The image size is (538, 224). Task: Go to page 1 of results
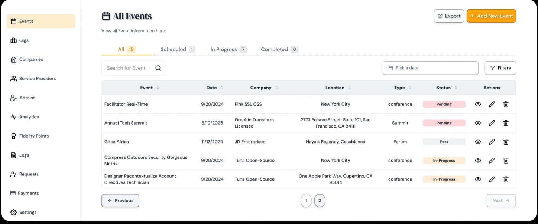[306, 200]
